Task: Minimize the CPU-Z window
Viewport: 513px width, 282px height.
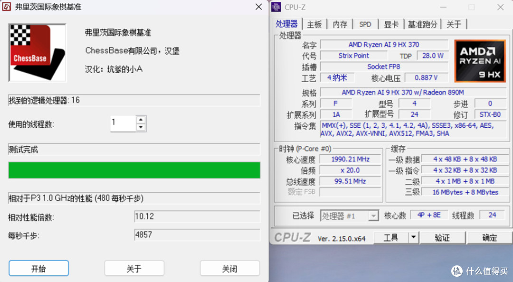Action: (x=443, y=7)
